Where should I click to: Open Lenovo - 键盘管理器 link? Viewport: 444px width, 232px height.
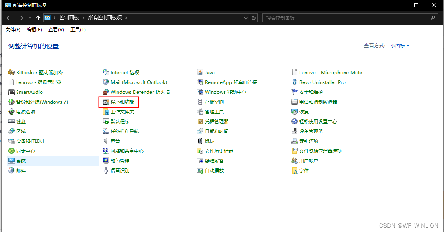[x=39, y=82]
